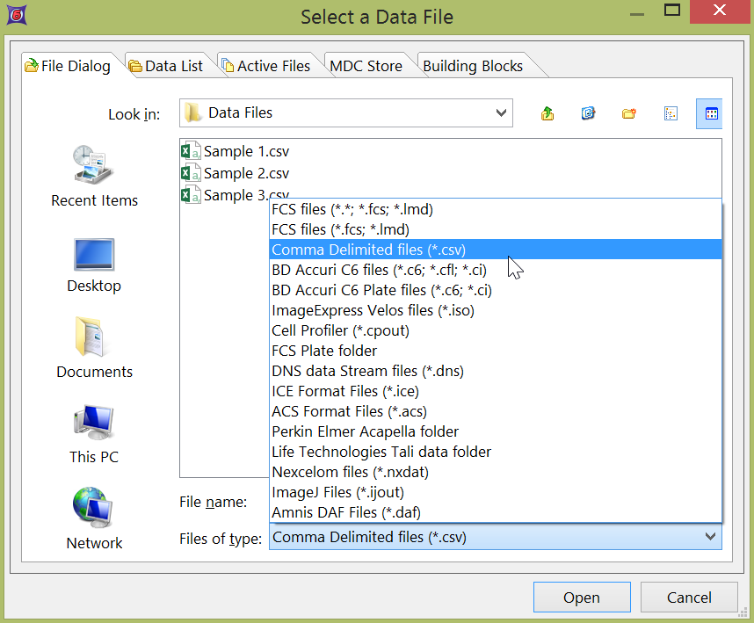Viewport: 754px width, 623px height.
Task: Go to Desktop in left sidebar
Action: click(x=94, y=263)
